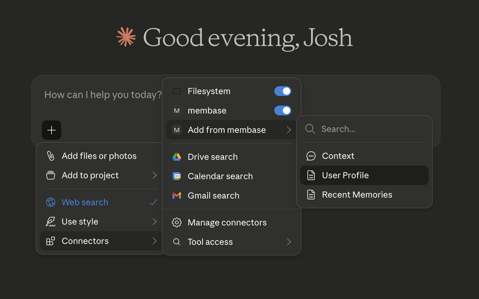Viewport: 479px width, 299px height.
Task: Select the Connectors menu entry
Action: pyautogui.click(x=100, y=241)
